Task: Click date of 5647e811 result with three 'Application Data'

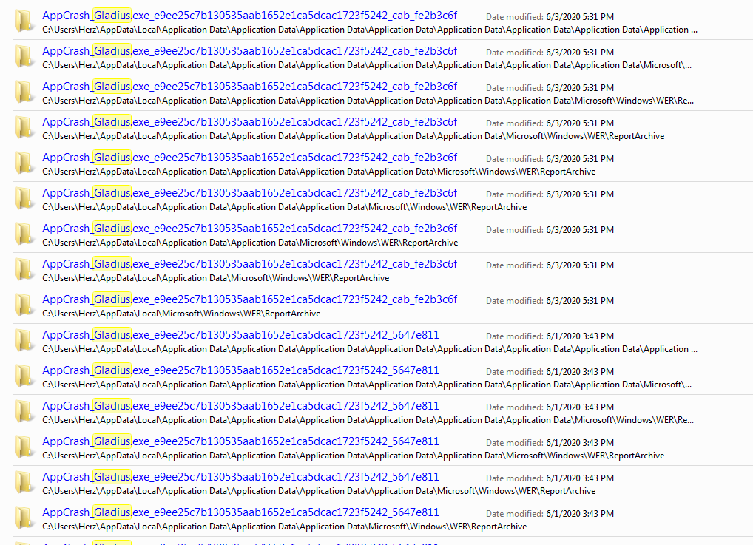Action: (x=550, y=514)
